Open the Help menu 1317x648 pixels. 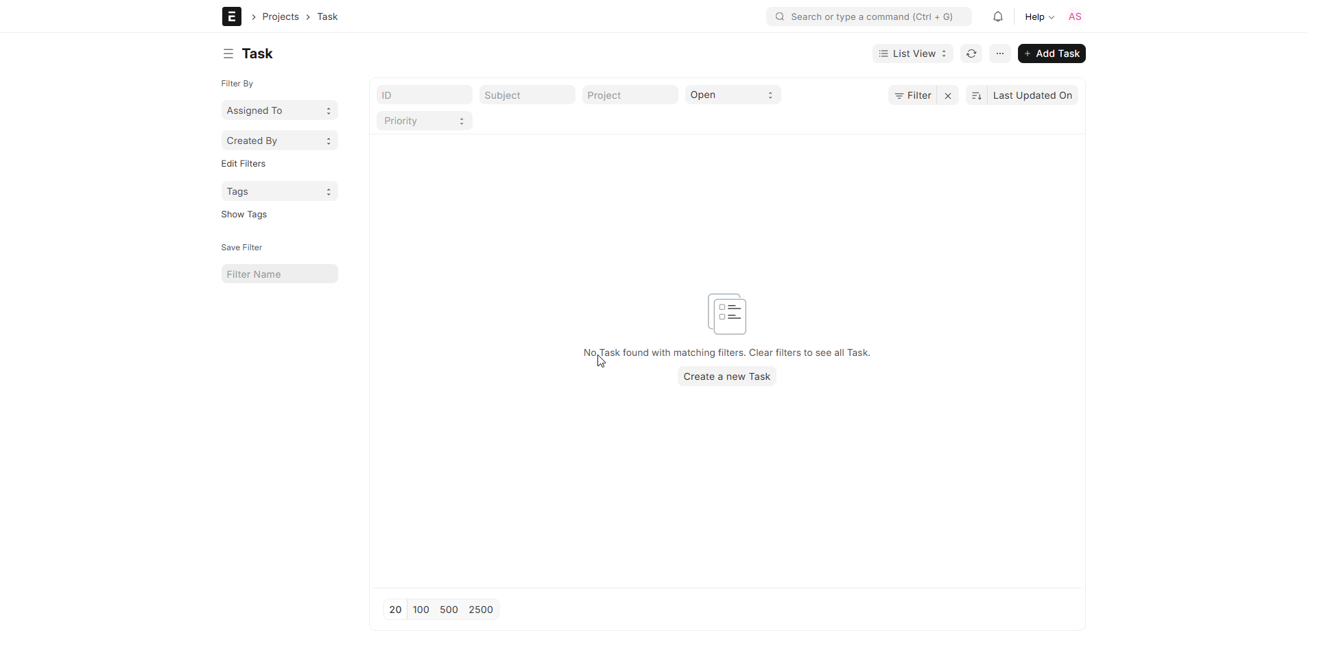pos(1039,17)
